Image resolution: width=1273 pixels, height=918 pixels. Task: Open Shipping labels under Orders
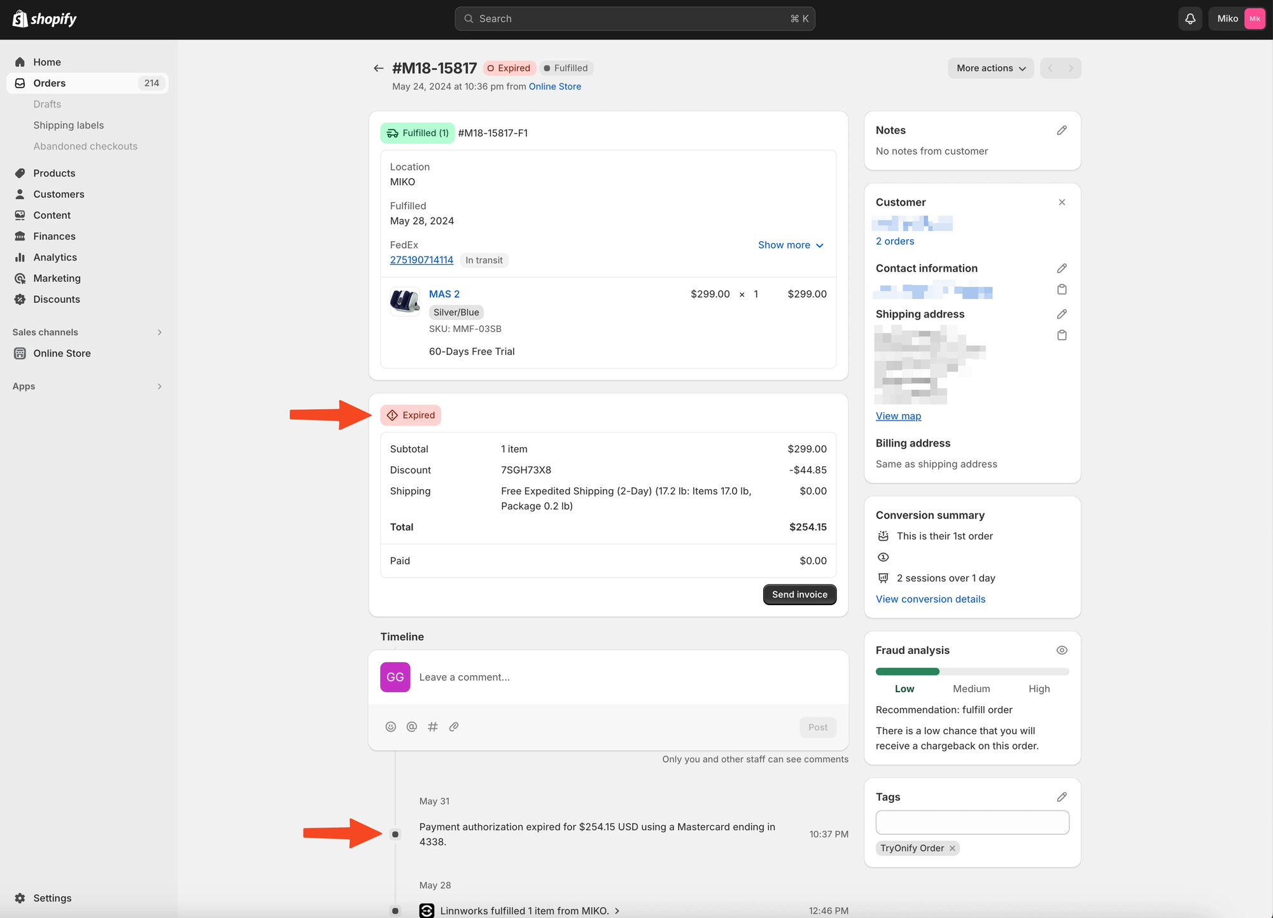pyautogui.click(x=69, y=125)
